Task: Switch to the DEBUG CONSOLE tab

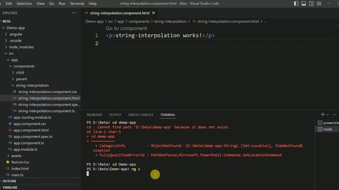Action: (x=140, y=115)
